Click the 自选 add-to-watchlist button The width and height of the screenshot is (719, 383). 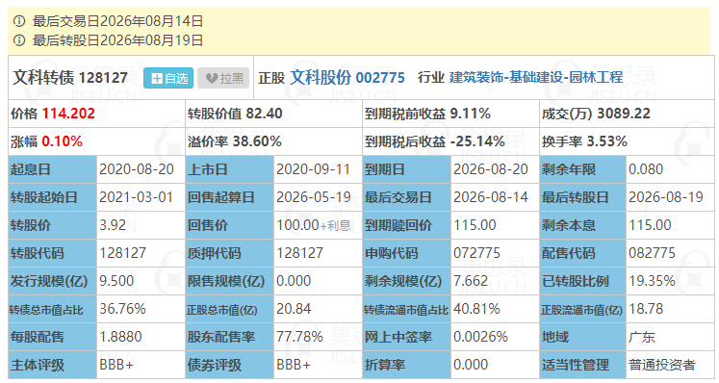pyautogui.click(x=168, y=78)
